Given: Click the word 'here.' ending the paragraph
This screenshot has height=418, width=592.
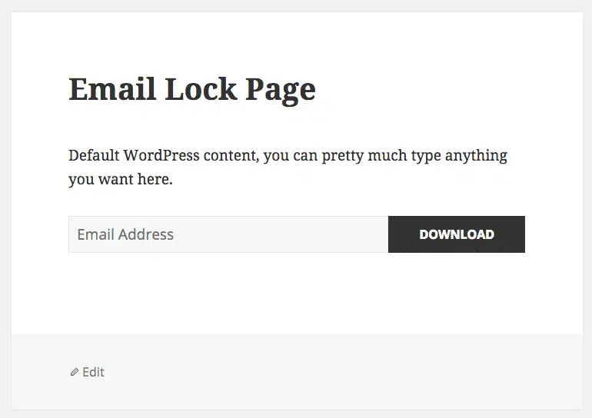Looking at the screenshot, I should click(155, 179).
